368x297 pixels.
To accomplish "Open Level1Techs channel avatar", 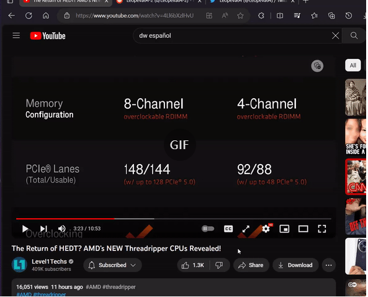I will coord(19,265).
